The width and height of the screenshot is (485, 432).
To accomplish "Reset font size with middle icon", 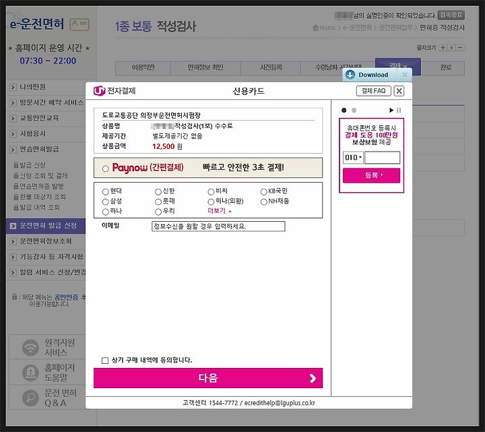I will [451, 48].
